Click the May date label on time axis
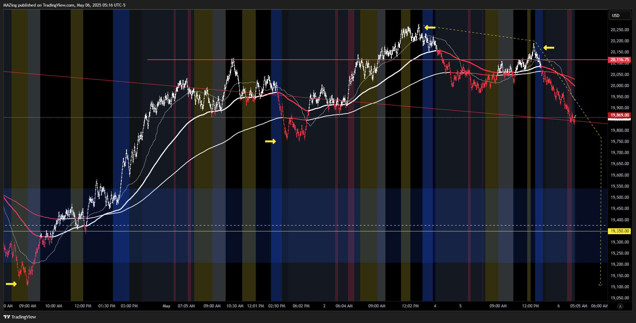 click(167, 306)
